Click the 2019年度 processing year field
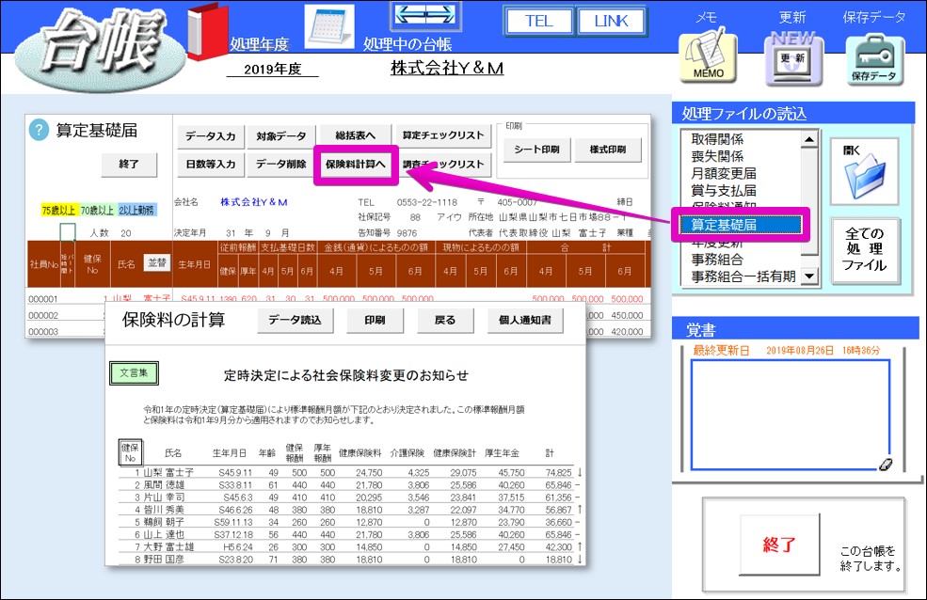Screen dimensions: 927x600 (x=273, y=69)
